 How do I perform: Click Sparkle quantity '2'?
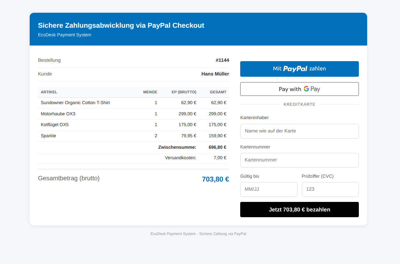(156, 136)
